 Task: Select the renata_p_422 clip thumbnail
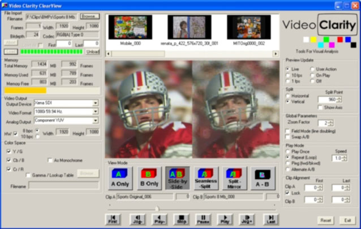click(189, 27)
